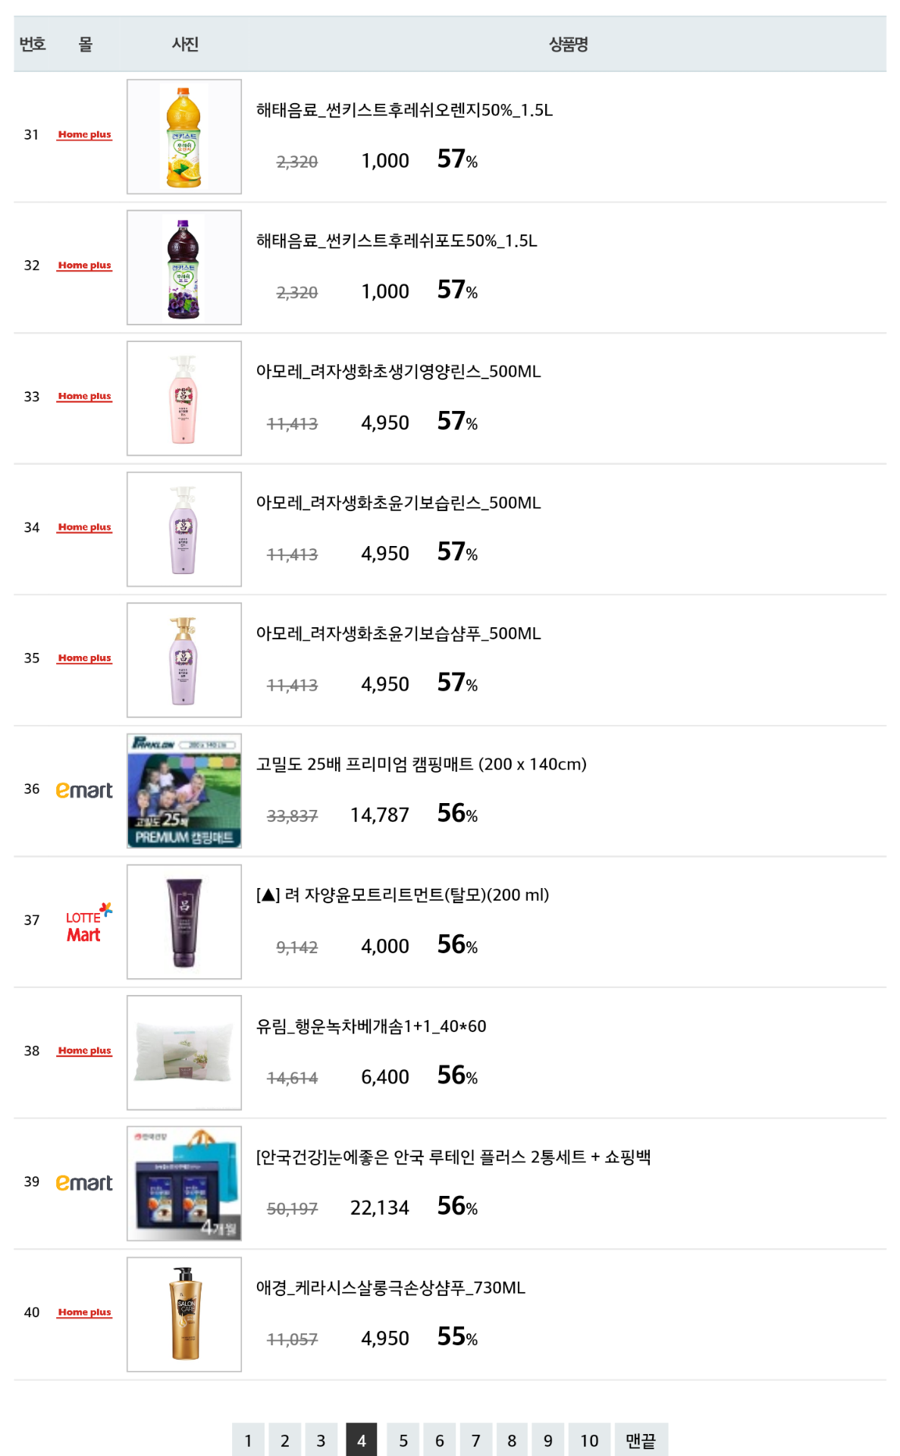Open the camping mat product thumbnail
Image resolution: width=900 pixels, height=1456 pixels.
(184, 791)
